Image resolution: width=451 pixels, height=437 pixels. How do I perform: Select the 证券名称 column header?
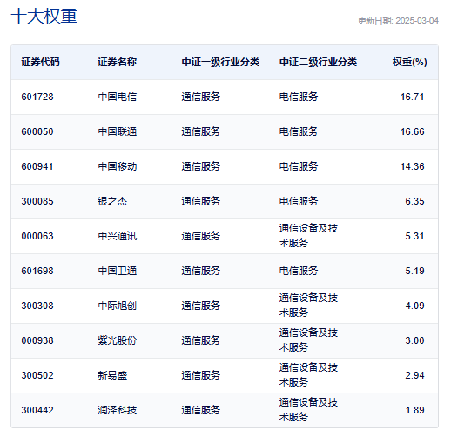point(118,62)
